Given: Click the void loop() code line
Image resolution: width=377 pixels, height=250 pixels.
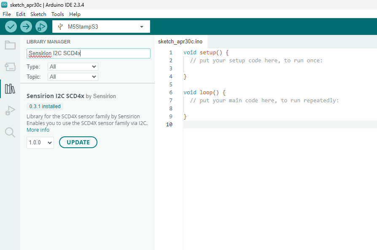Looking at the screenshot, I should 205,92.
